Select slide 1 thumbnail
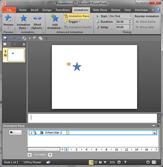 [16, 55]
